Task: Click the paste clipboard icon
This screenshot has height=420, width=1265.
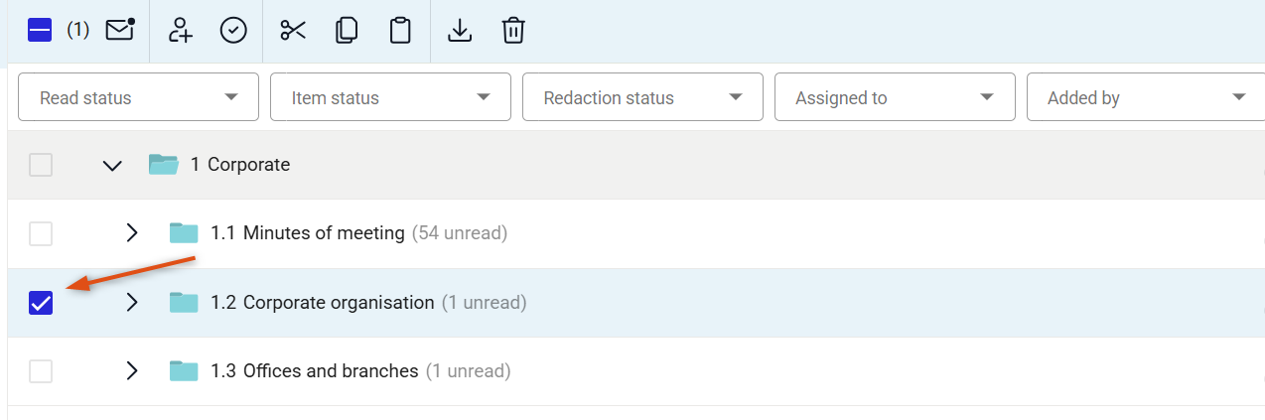Action: [x=400, y=31]
